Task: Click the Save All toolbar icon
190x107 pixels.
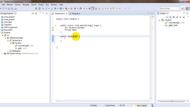Action: tap(12, 9)
